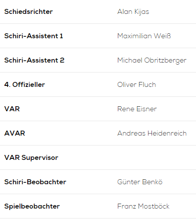Click VAR name Rene Eisner
This screenshot has width=196, height=219.
pyautogui.click(x=137, y=109)
